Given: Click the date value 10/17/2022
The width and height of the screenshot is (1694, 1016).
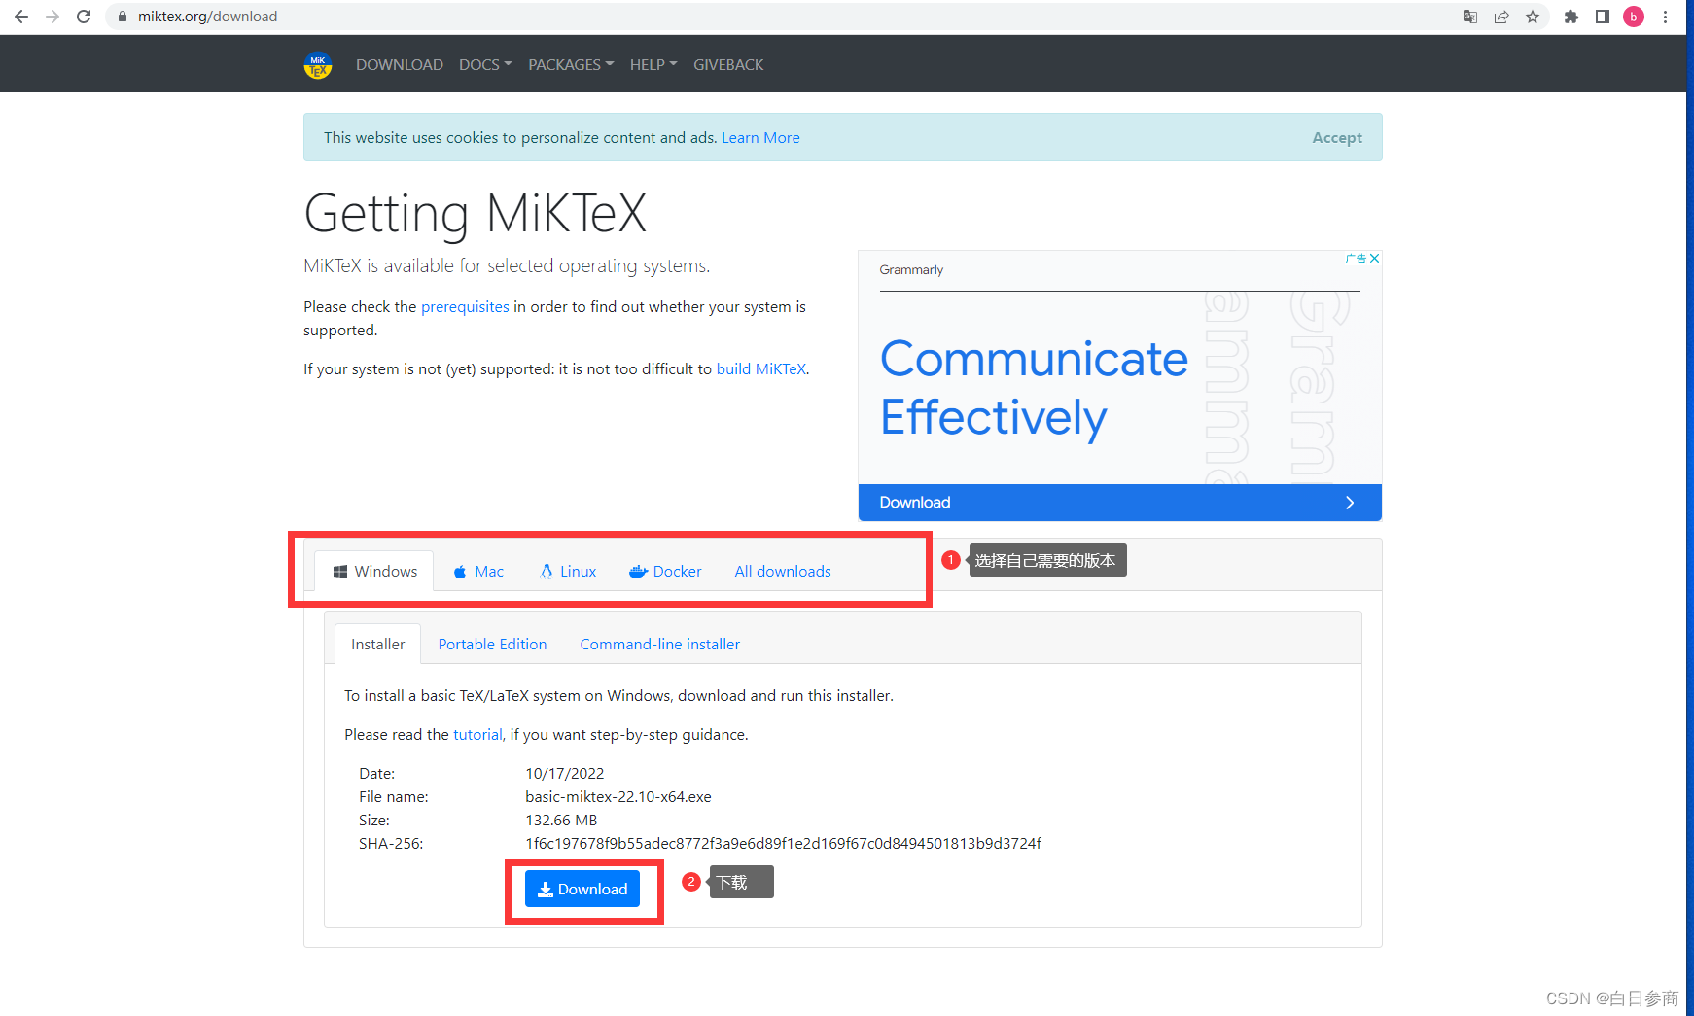Looking at the screenshot, I should click(565, 774).
